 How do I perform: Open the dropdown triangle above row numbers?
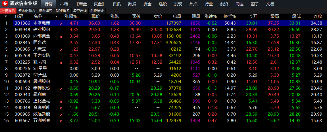tap(6, 16)
